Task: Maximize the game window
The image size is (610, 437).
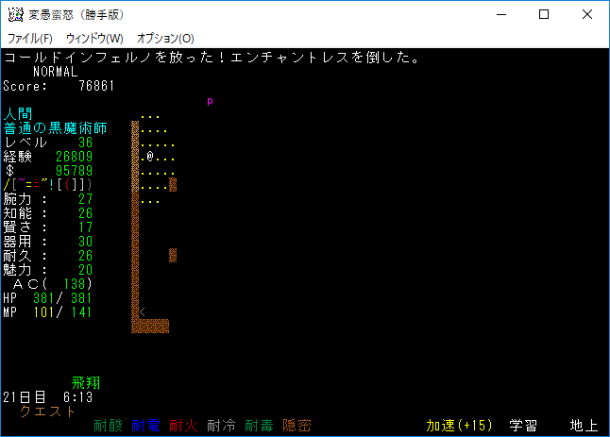Action: tap(544, 14)
